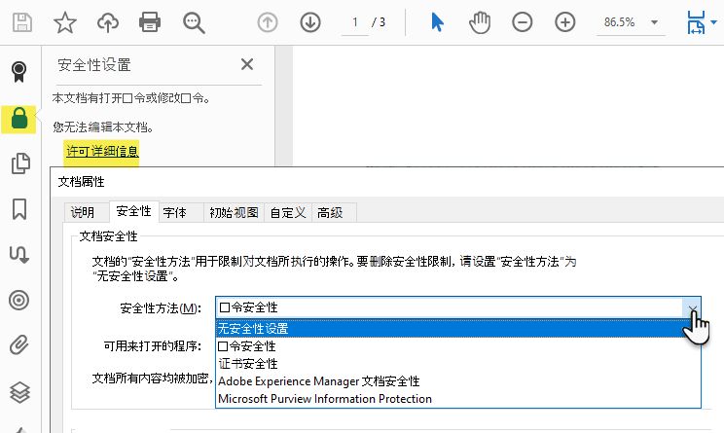Select 口令安全性 in the dropdown list
Viewport: 724px width, 433px height.
(458, 346)
